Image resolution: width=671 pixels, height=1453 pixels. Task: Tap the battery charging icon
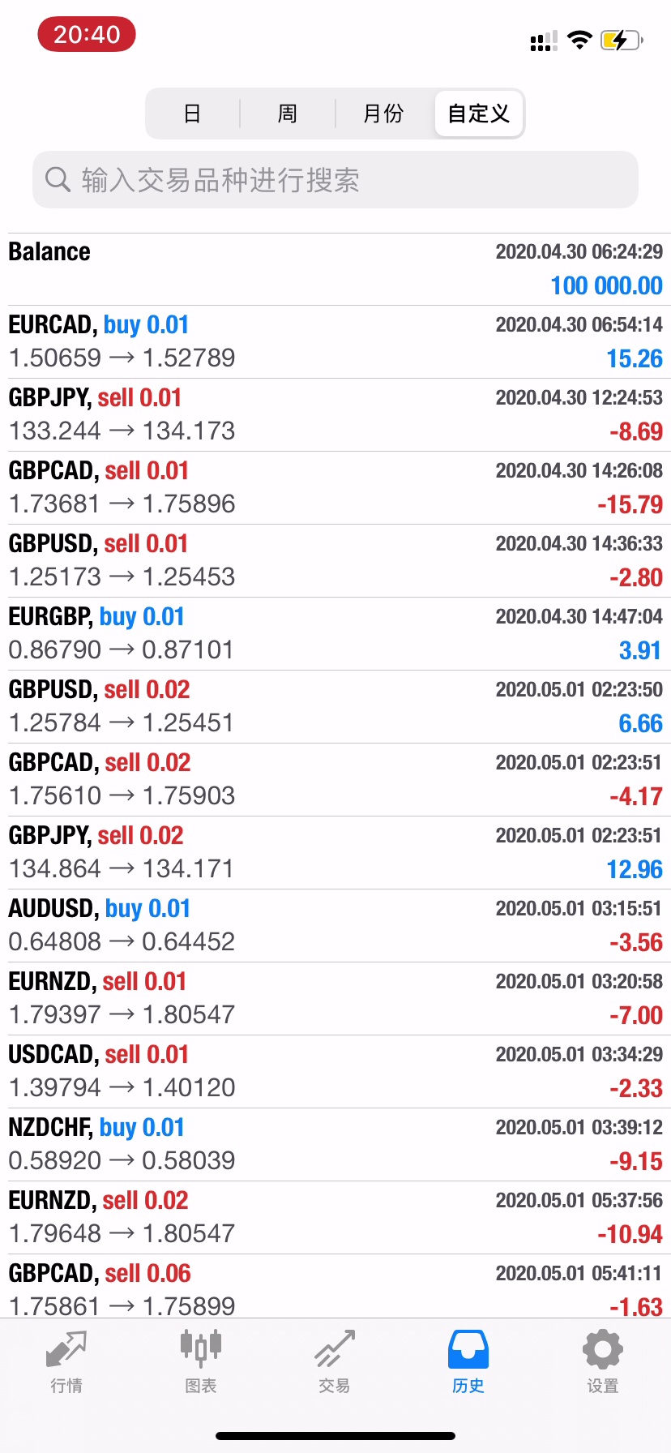[621, 40]
